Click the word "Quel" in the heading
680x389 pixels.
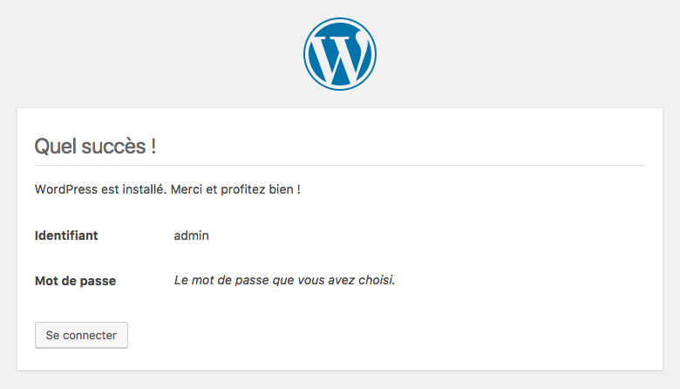[x=52, y=146]
